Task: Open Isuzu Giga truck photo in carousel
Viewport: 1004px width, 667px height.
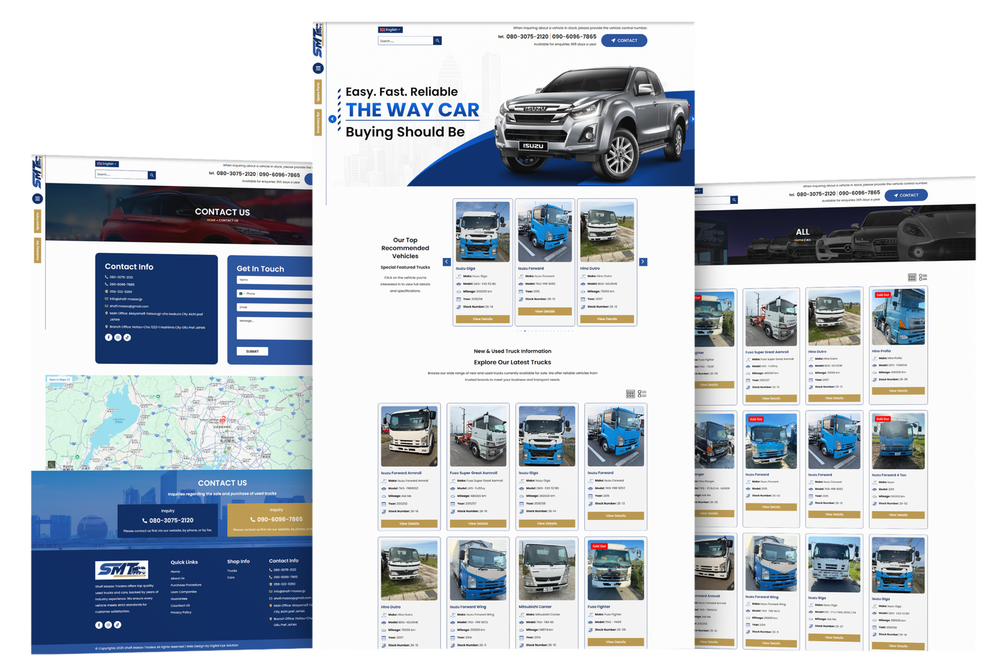Action: (x=483, y=232)
